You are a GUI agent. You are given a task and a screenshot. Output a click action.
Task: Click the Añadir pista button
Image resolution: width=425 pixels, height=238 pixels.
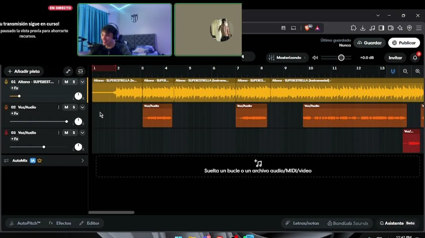(24, 71)
